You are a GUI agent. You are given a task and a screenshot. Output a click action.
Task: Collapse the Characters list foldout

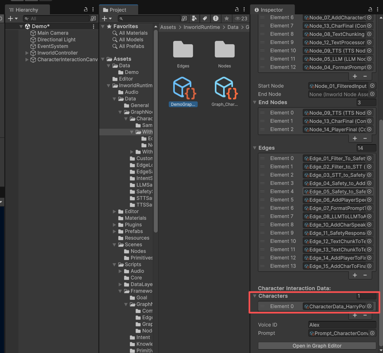[x=255, y=296]
